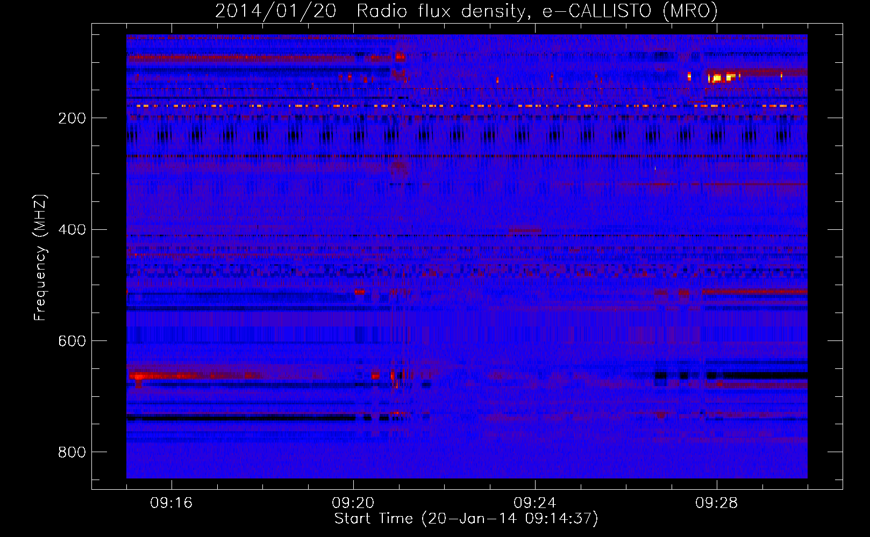870x537 pixels.
Task: Click the 400 frequency tick label
Action: 72,230
